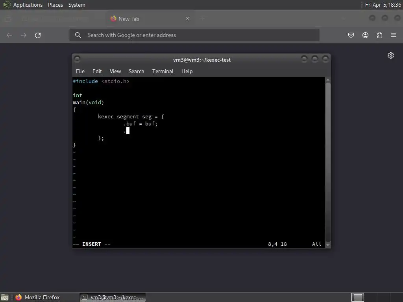Image resolution: width=403 pixels, height=302 pixels.
Task: Select the New Tab tab
Action: pos(150,19)
